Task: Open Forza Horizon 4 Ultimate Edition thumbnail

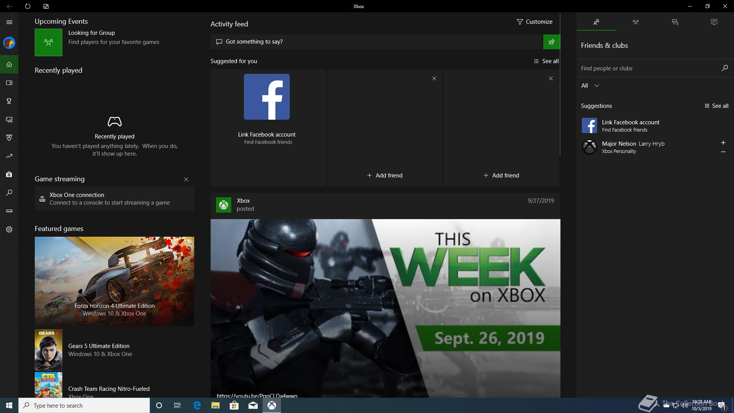Action: 114,281
